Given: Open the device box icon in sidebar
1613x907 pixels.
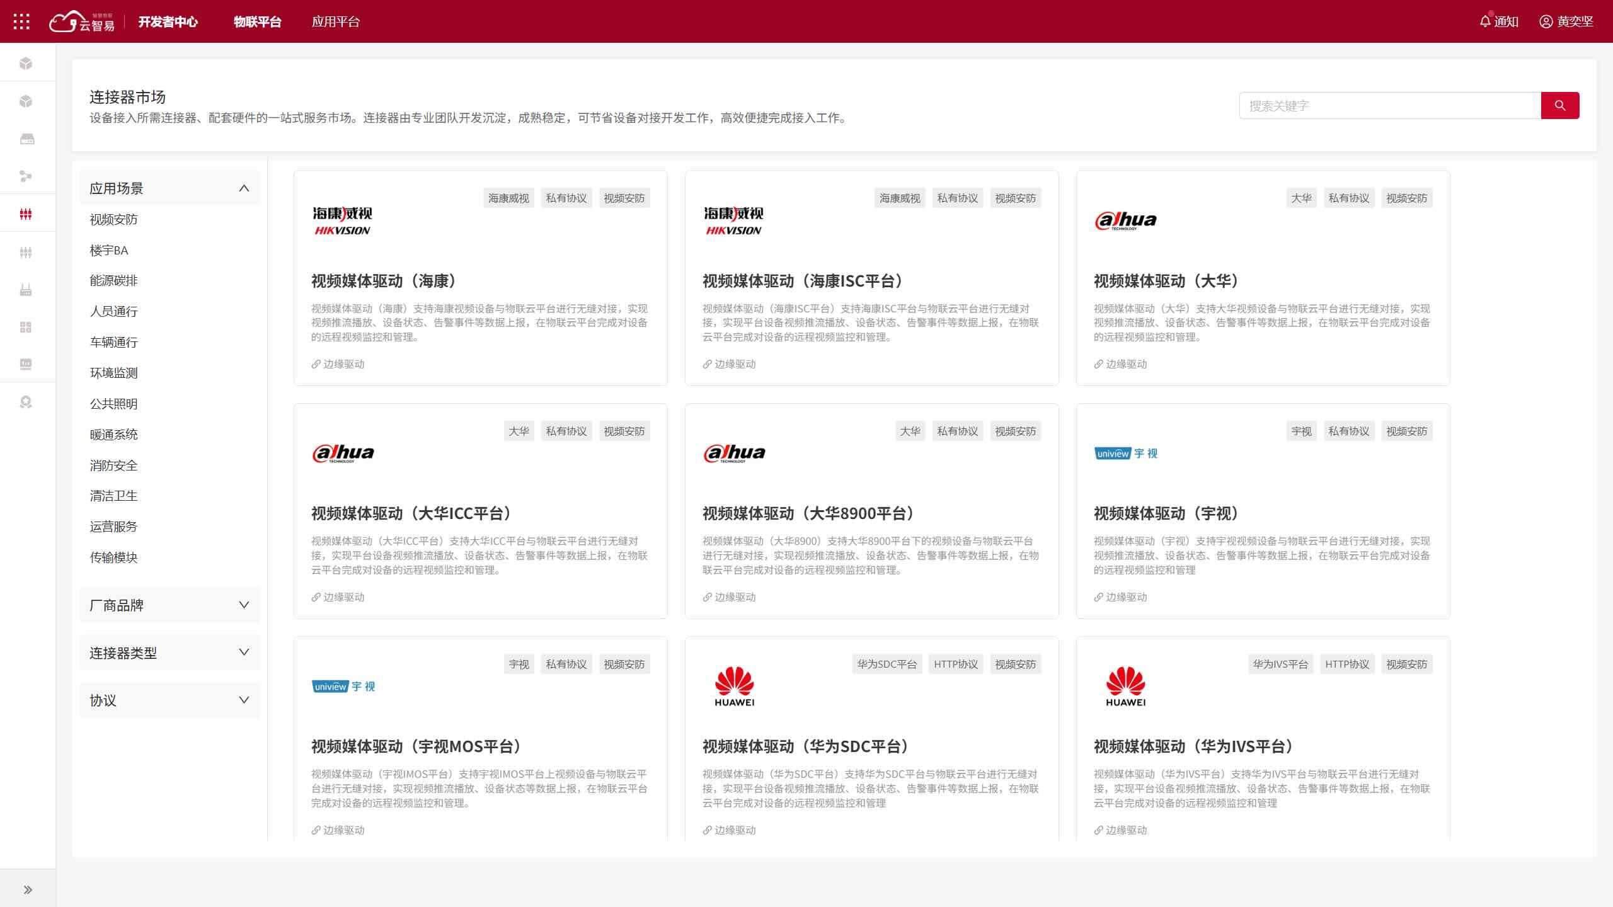Looking at the screenshot, I should [x=26, y=139].
